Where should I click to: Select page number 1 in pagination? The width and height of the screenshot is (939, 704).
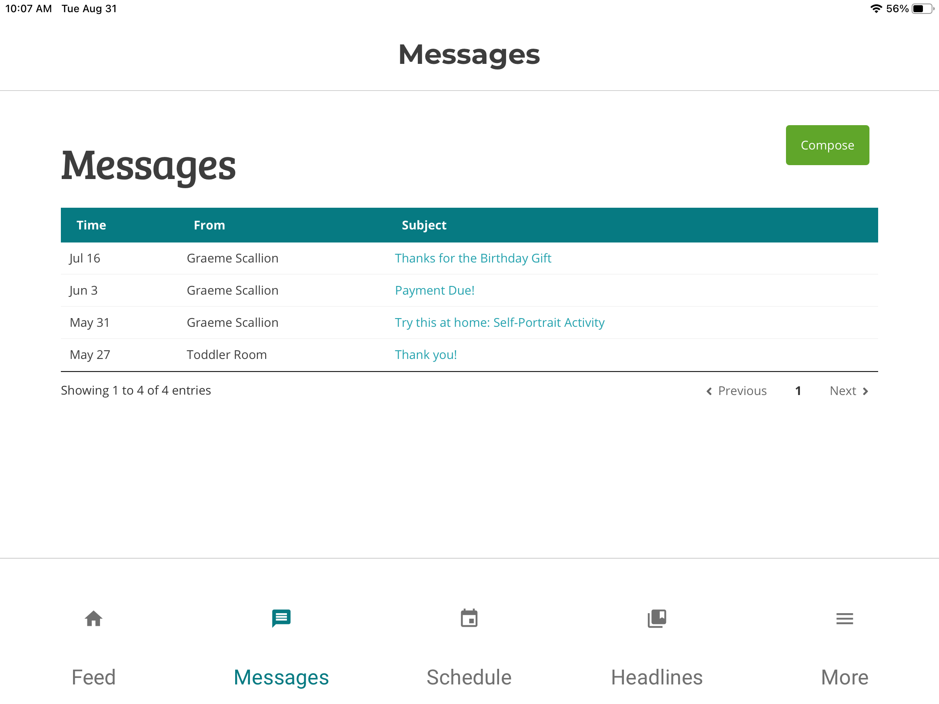pyautogui.click(x=798, y=391)
